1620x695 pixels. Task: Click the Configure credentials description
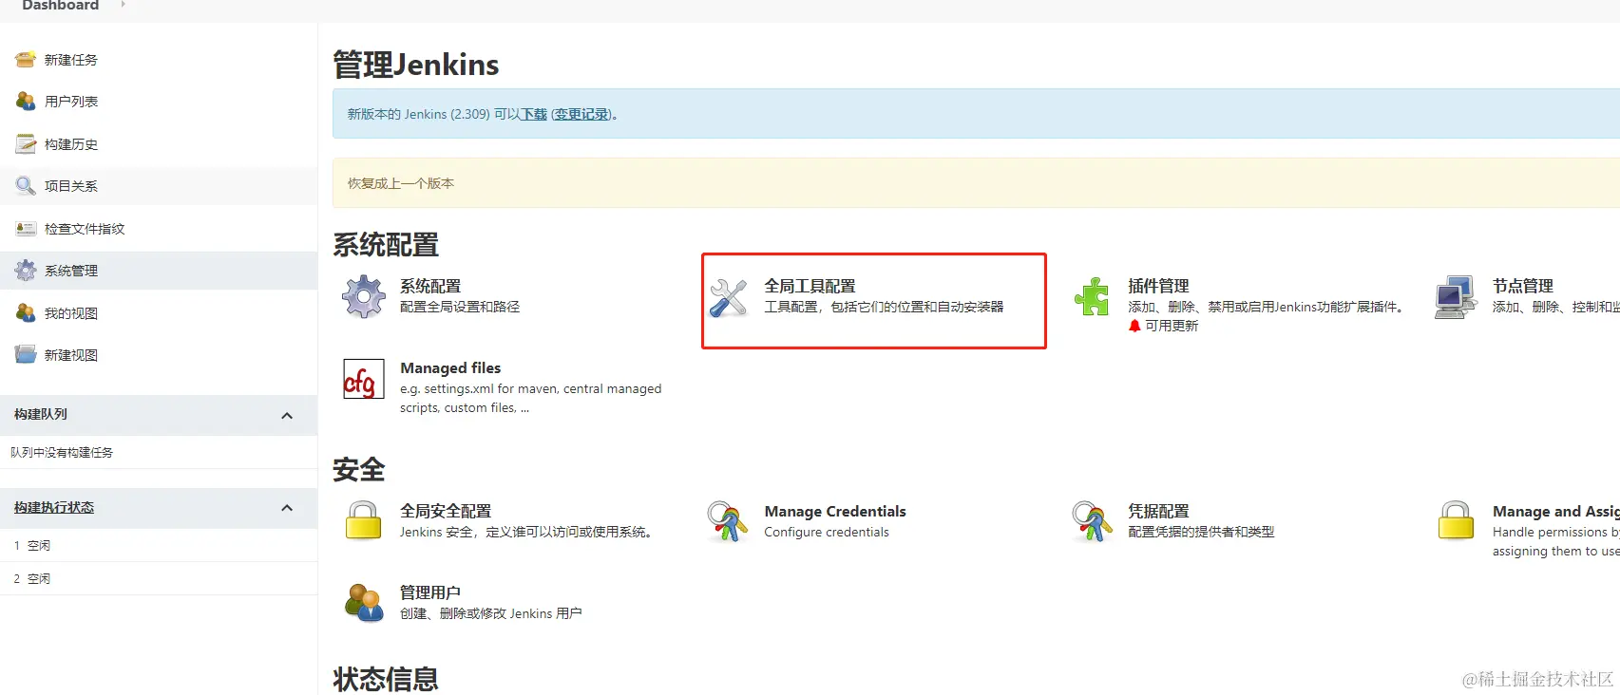pos(827,532)
